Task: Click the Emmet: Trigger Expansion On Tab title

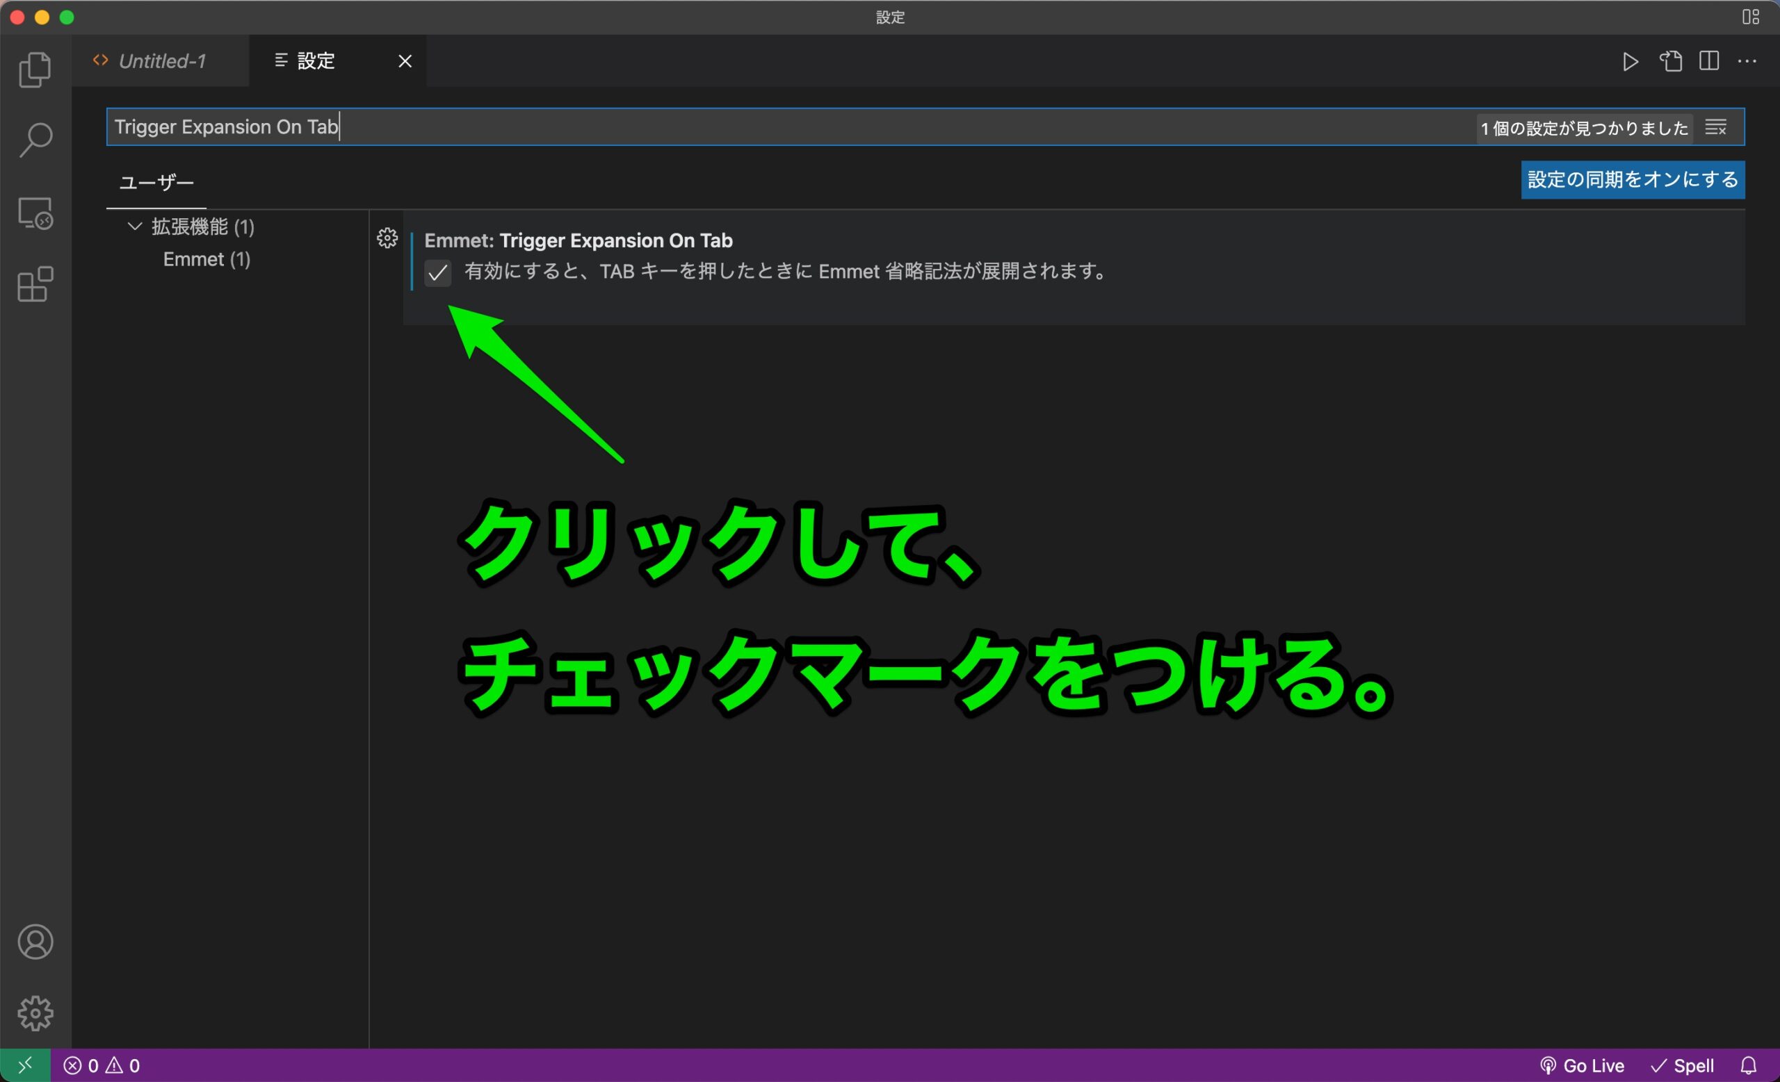Action: 578,240
